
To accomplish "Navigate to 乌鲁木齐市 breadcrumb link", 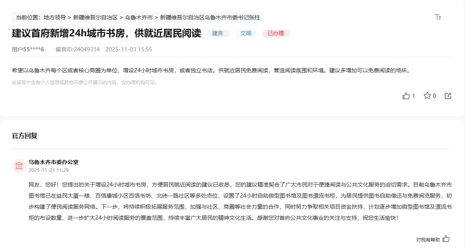I will pos(139,17).
